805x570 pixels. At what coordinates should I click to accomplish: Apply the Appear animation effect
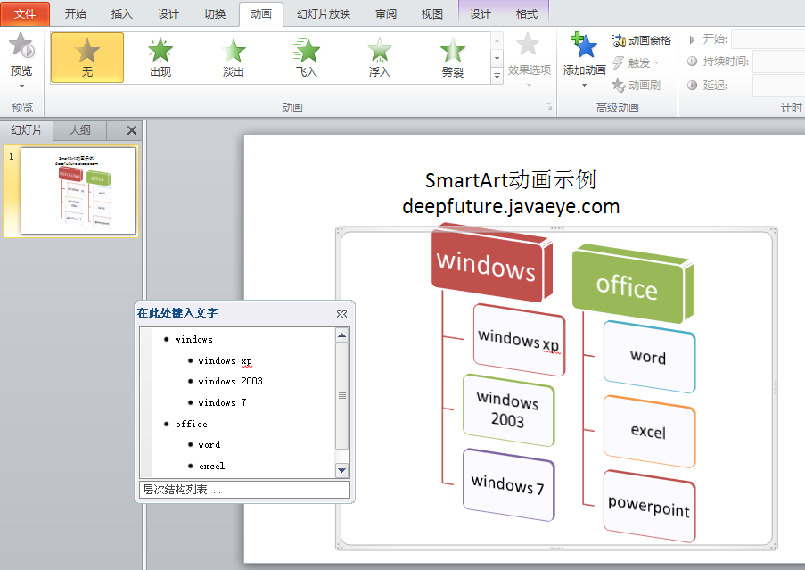pyautogui.click(x=160, y=57)
